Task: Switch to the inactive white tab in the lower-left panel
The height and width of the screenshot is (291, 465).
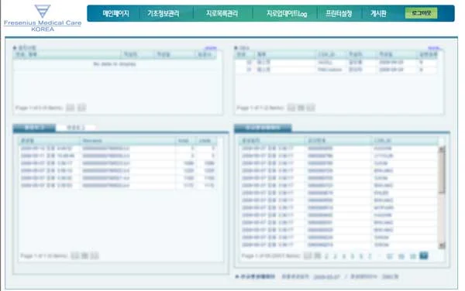Action: coord(76,128)
